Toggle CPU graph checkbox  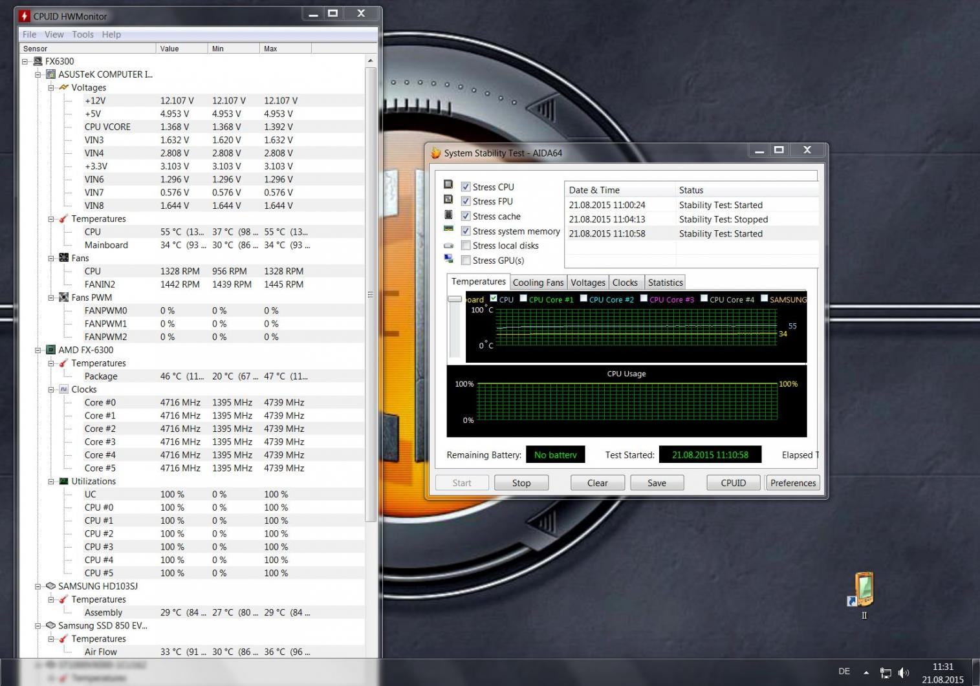point(494,299)
